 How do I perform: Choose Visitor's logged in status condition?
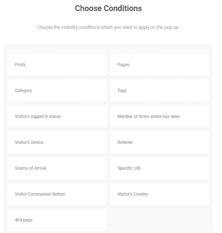click(57, 116)
